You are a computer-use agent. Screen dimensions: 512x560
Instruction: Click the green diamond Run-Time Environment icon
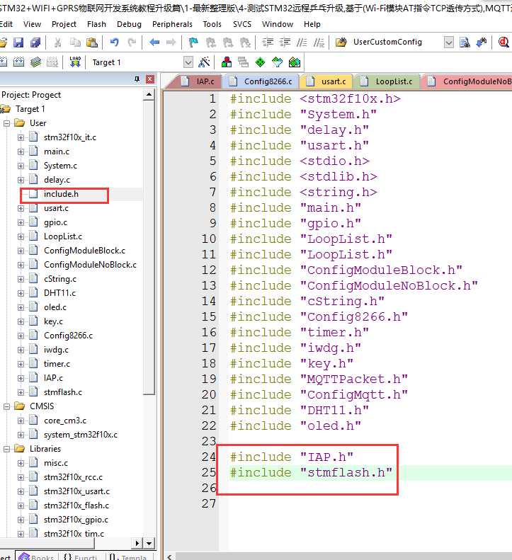click(260, 62)
